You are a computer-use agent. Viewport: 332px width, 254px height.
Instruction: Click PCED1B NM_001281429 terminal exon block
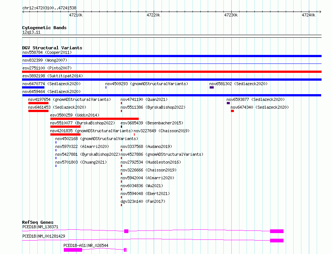click(277, 241)
